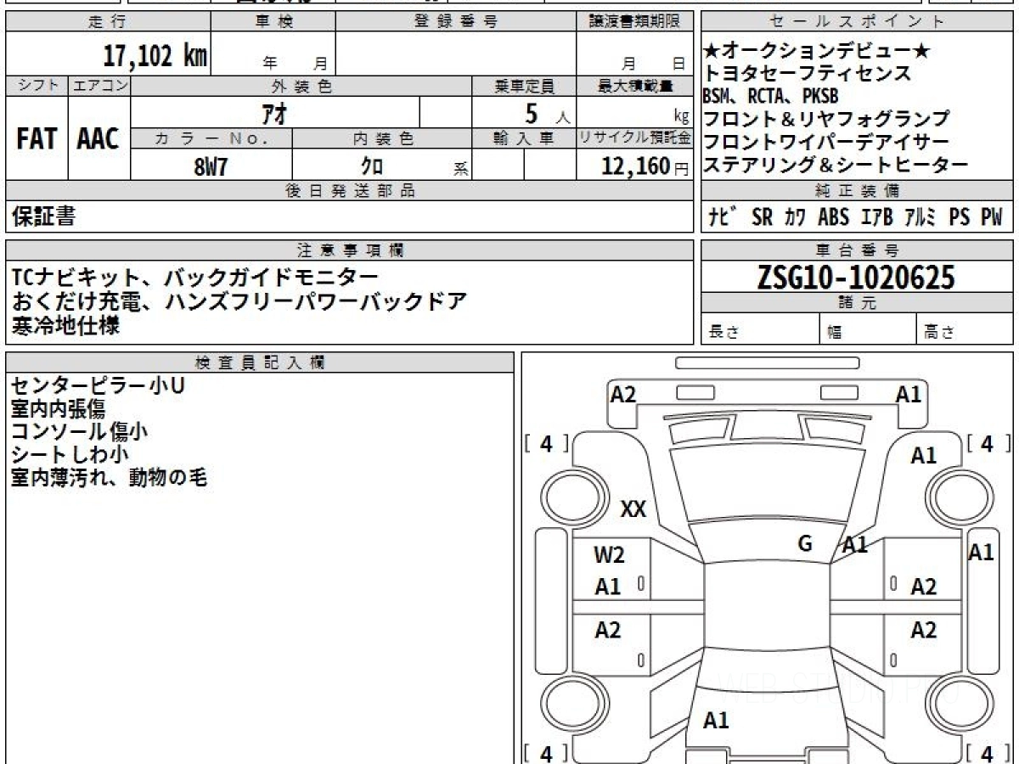The height and width of the screenshot is (764, 1019).
Task: Click the FAT shift type value
Action: click(x=36, y=140)
